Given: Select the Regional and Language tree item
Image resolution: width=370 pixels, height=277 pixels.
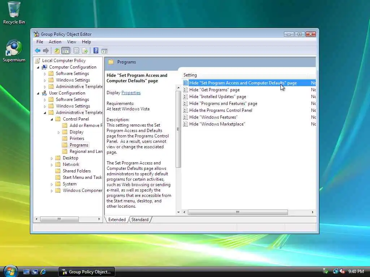Looking at the screenshot, I should pyautogui.click(x=86, y=151).
